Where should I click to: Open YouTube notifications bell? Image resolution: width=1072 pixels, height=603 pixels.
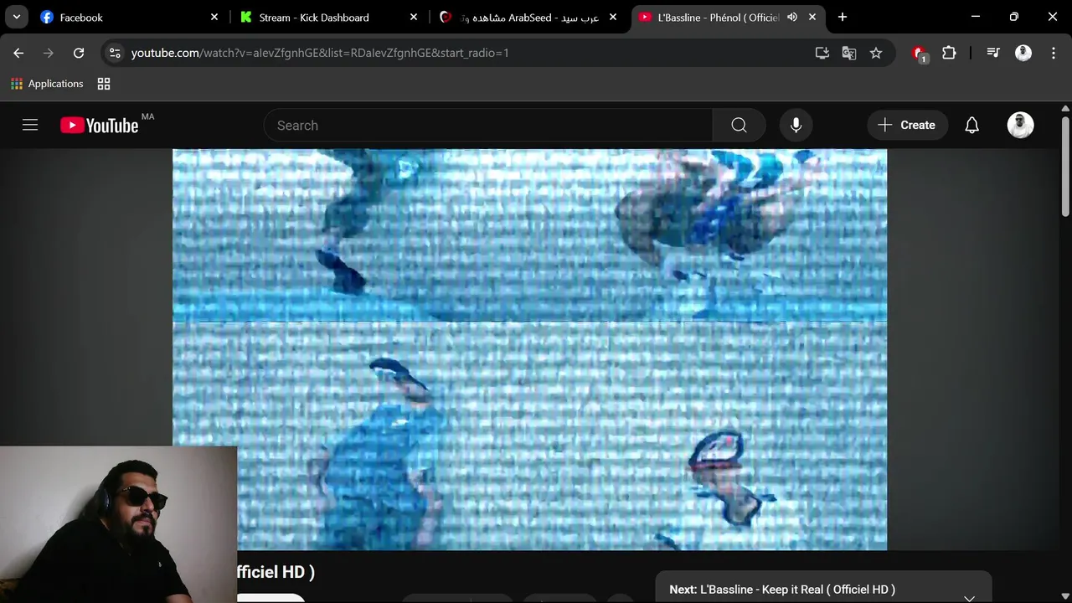coord(971,125)
